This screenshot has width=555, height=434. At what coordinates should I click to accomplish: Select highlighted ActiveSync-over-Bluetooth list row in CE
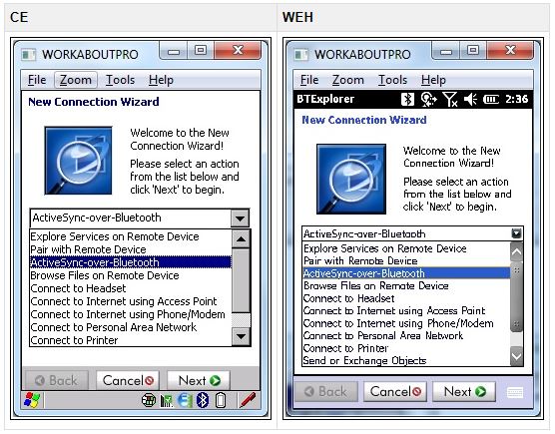(131, 262)
